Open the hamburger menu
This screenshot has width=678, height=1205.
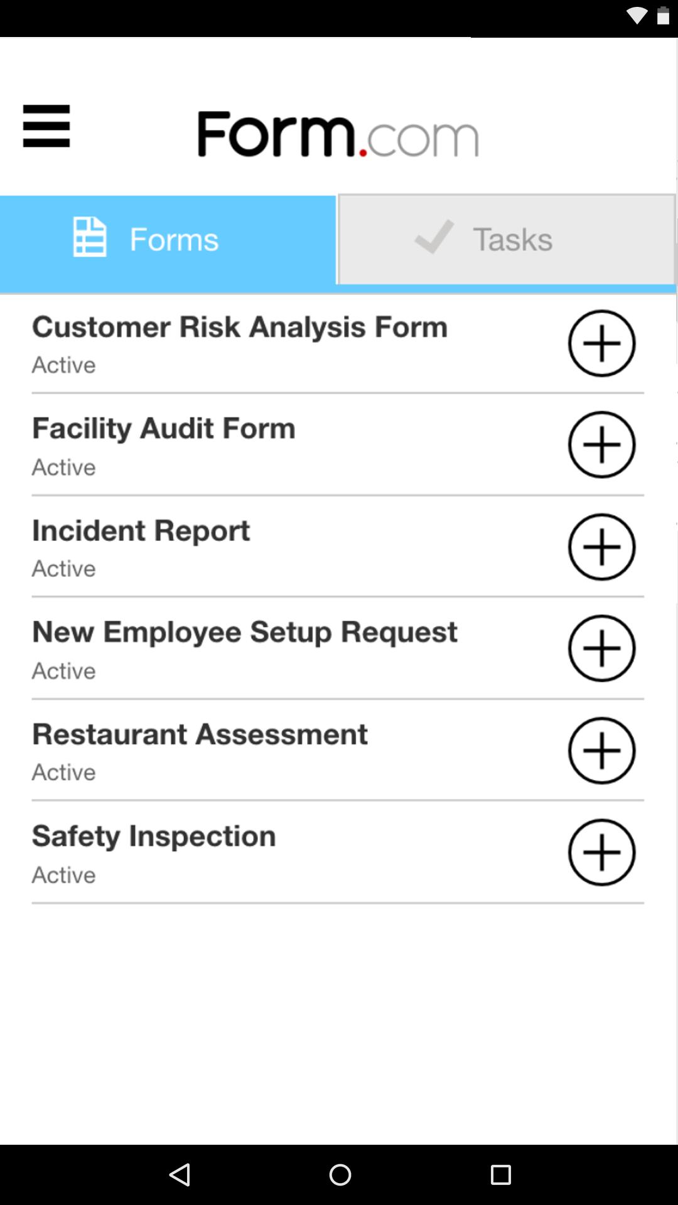click(46, 126)
